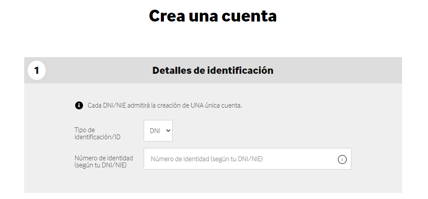The height and width of the screenshot is (199, 428).
Task: Click the number "1" in the step indicator
Action: coord(36,70)
